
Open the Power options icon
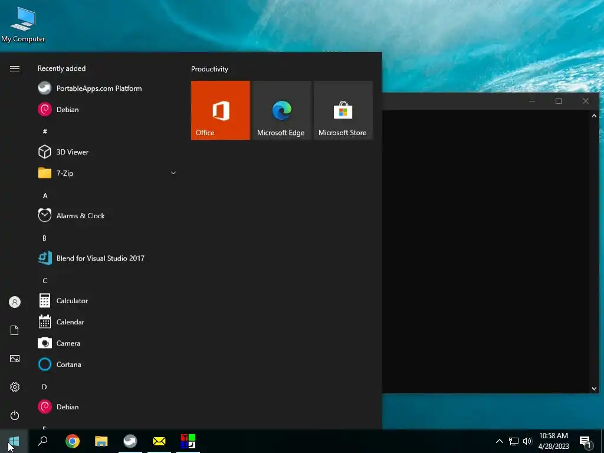point(15,415)
